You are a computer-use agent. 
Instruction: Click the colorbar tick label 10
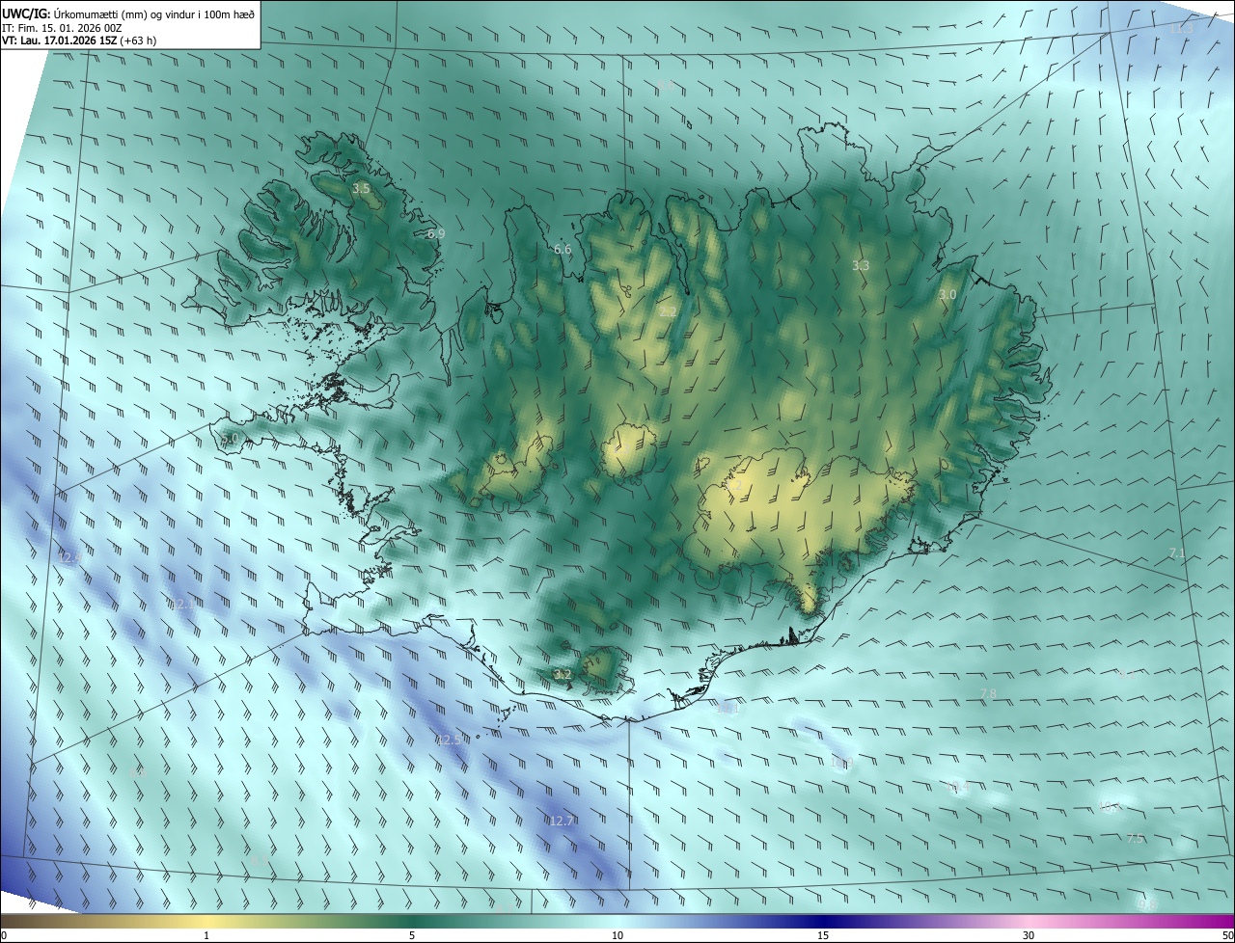617,936
